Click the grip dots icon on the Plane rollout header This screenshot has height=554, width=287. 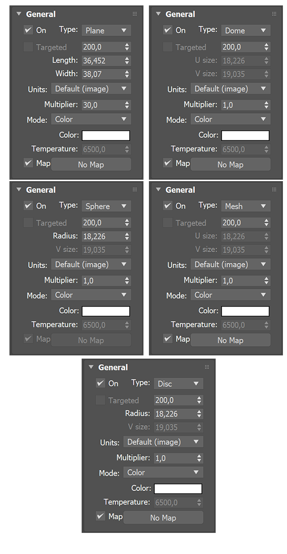tap(135, 14)
